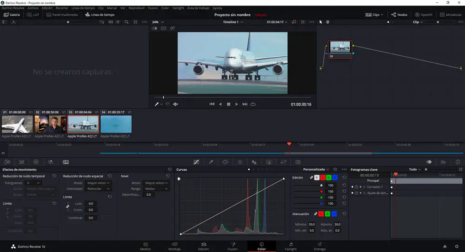
Task: Toggle the Y luminance curve channel
Action: pos(317,178)
